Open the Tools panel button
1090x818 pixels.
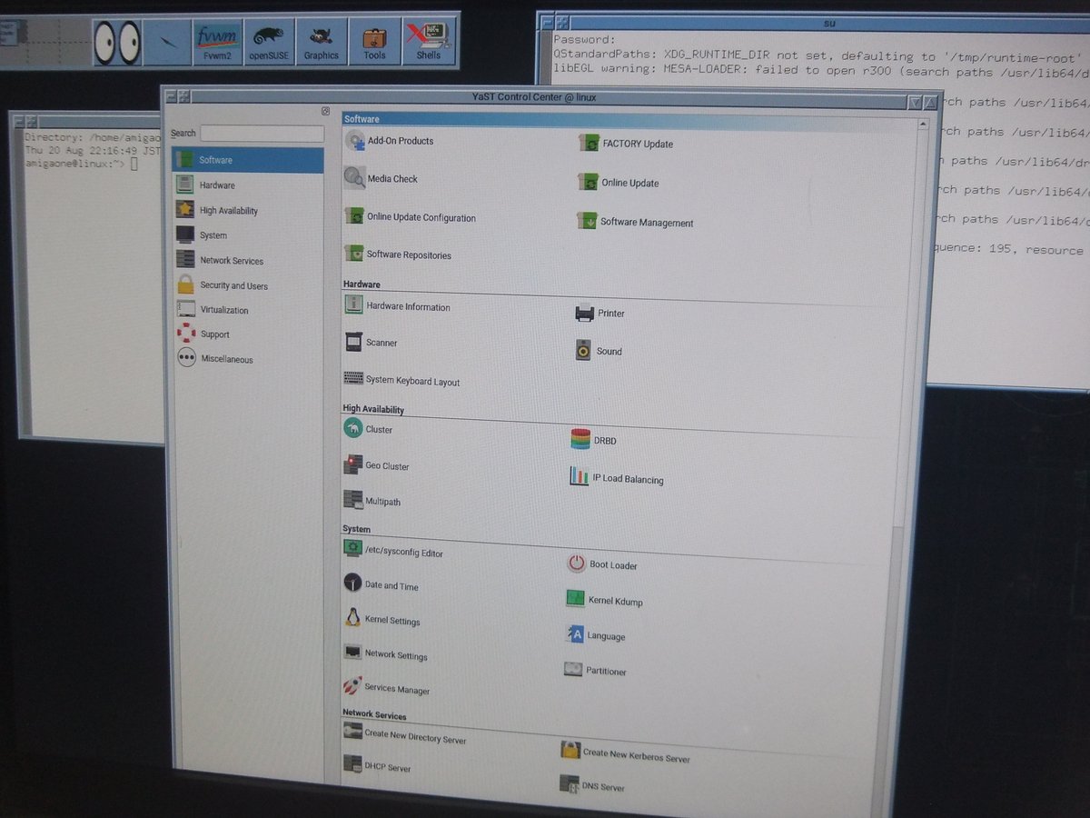click(x=374, y=41)
